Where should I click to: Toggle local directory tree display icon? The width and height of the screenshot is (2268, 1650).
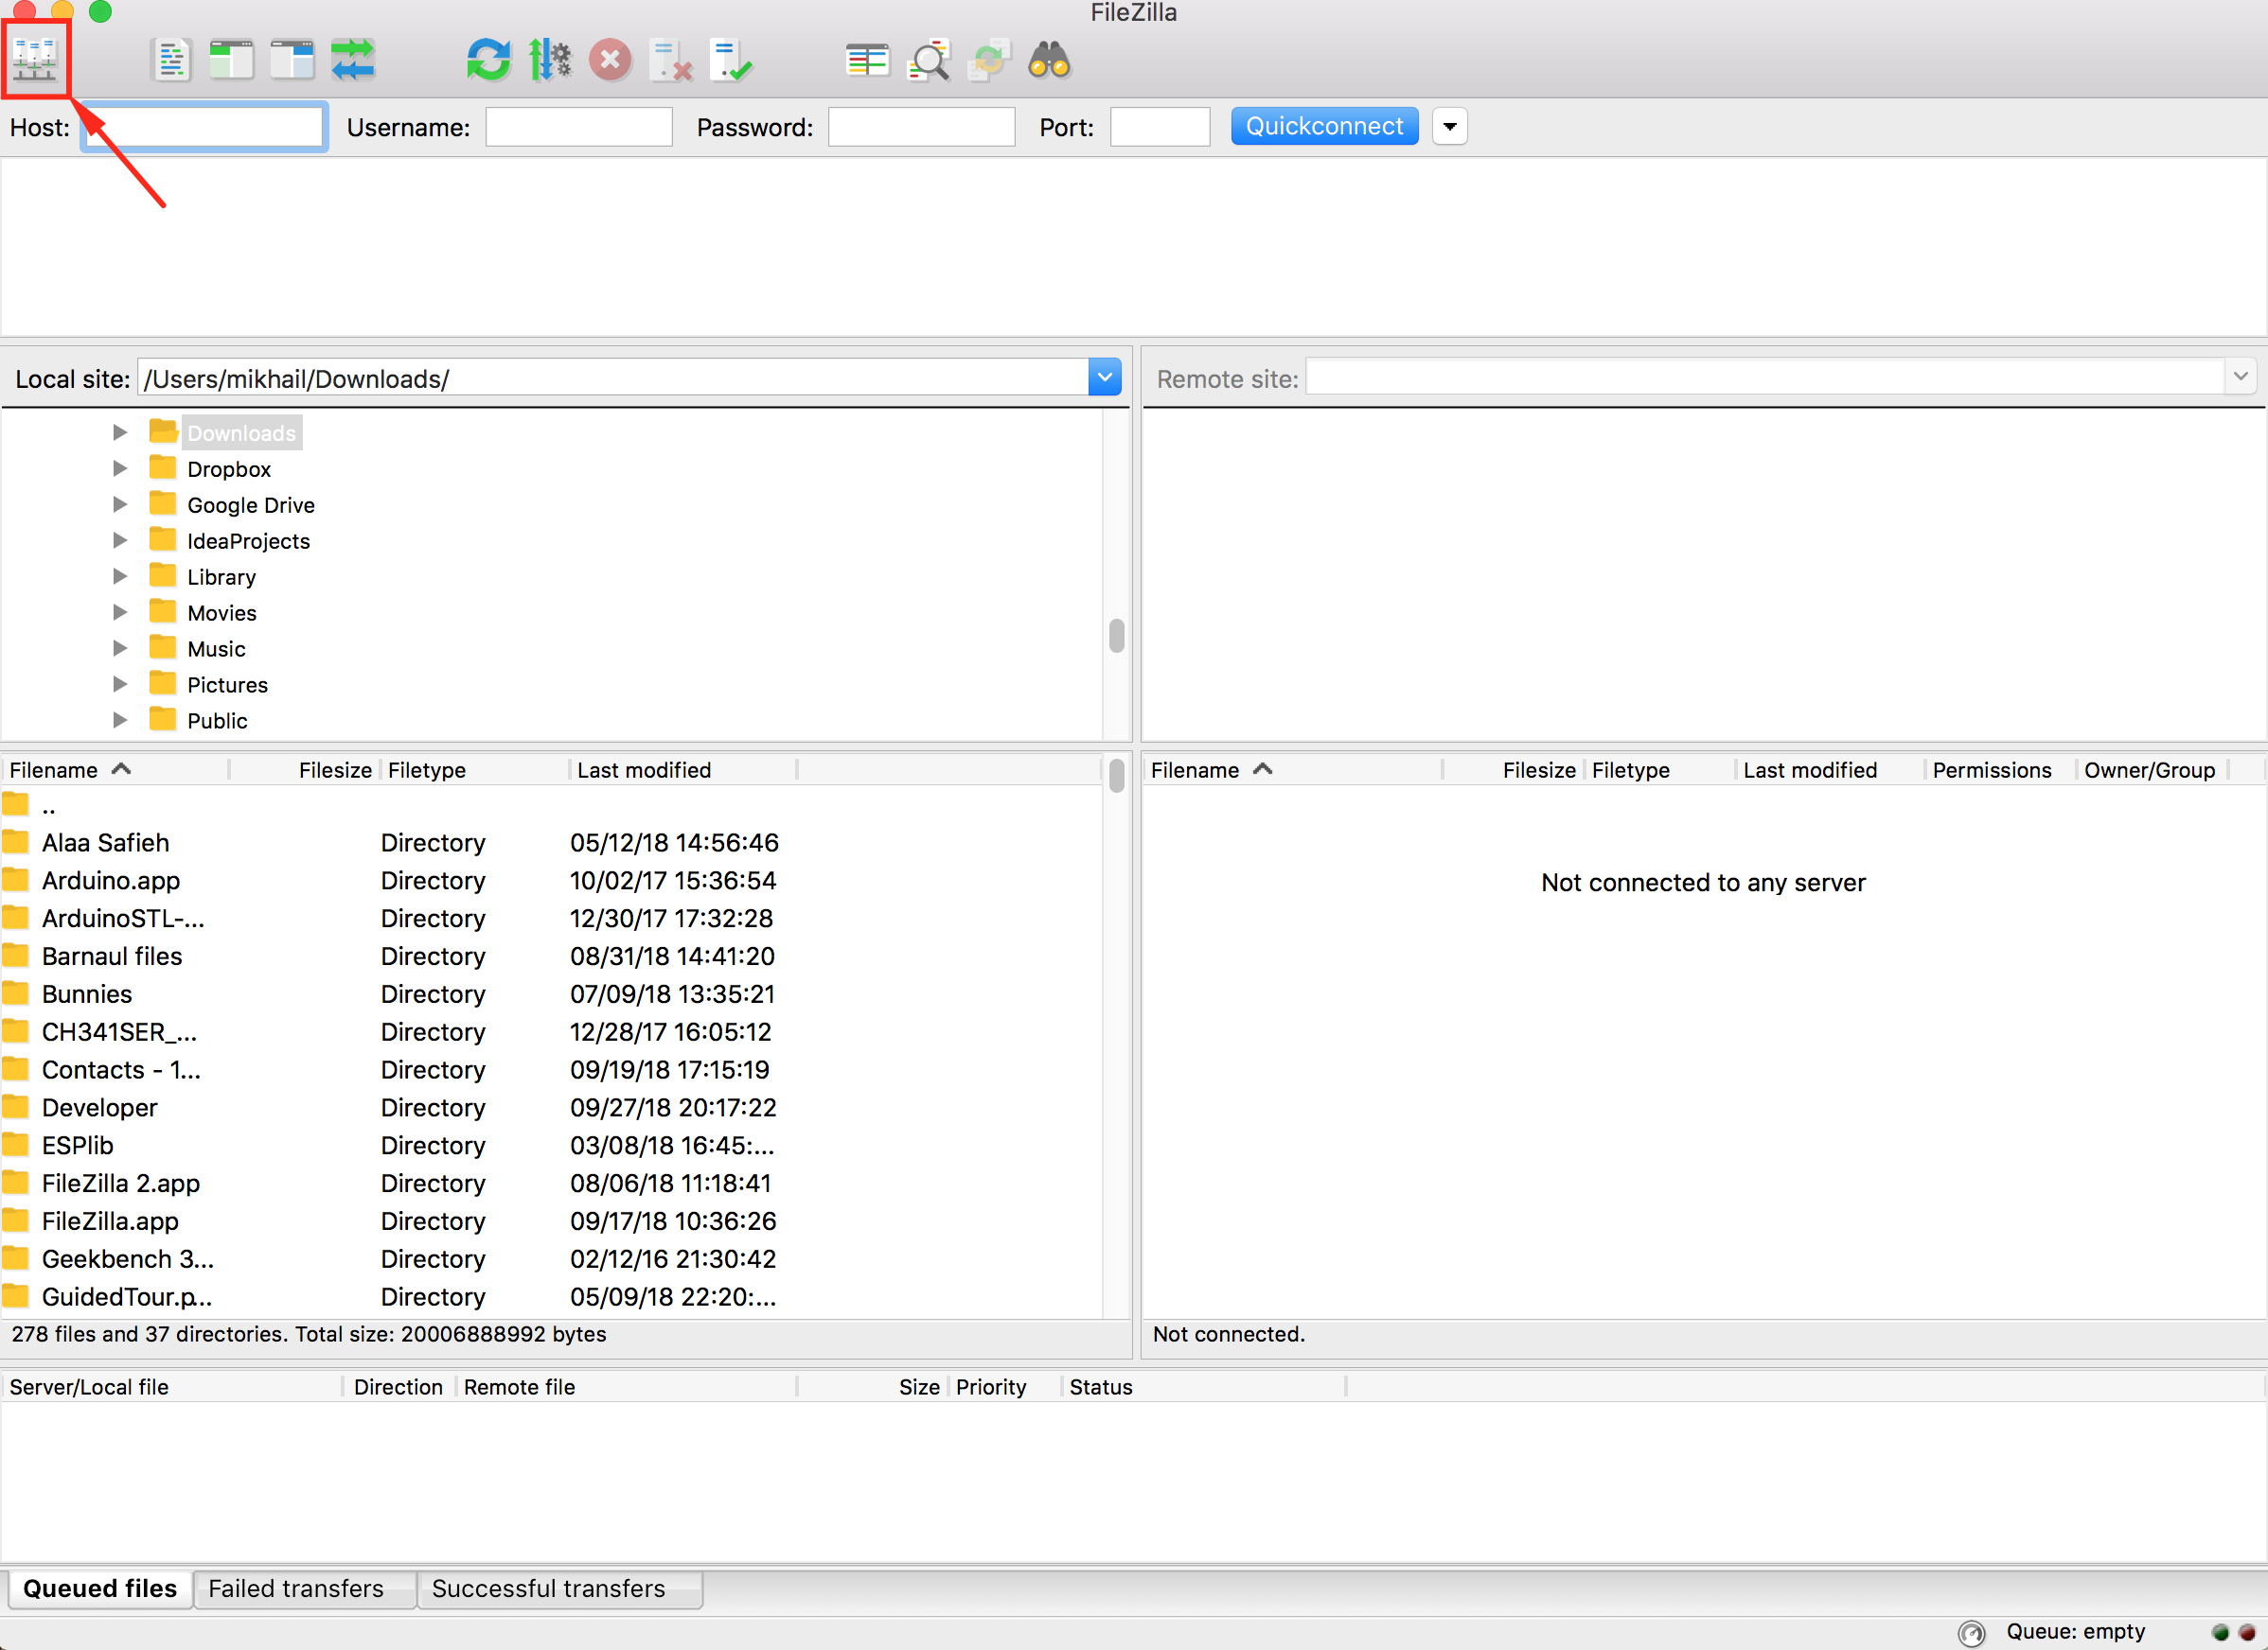click(x=231, y=60)
